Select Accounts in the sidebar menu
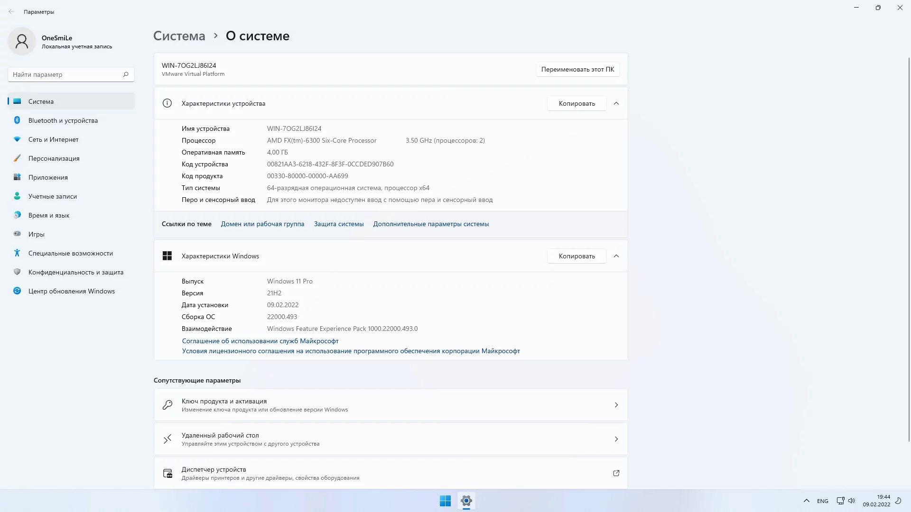 click(52, 196)
